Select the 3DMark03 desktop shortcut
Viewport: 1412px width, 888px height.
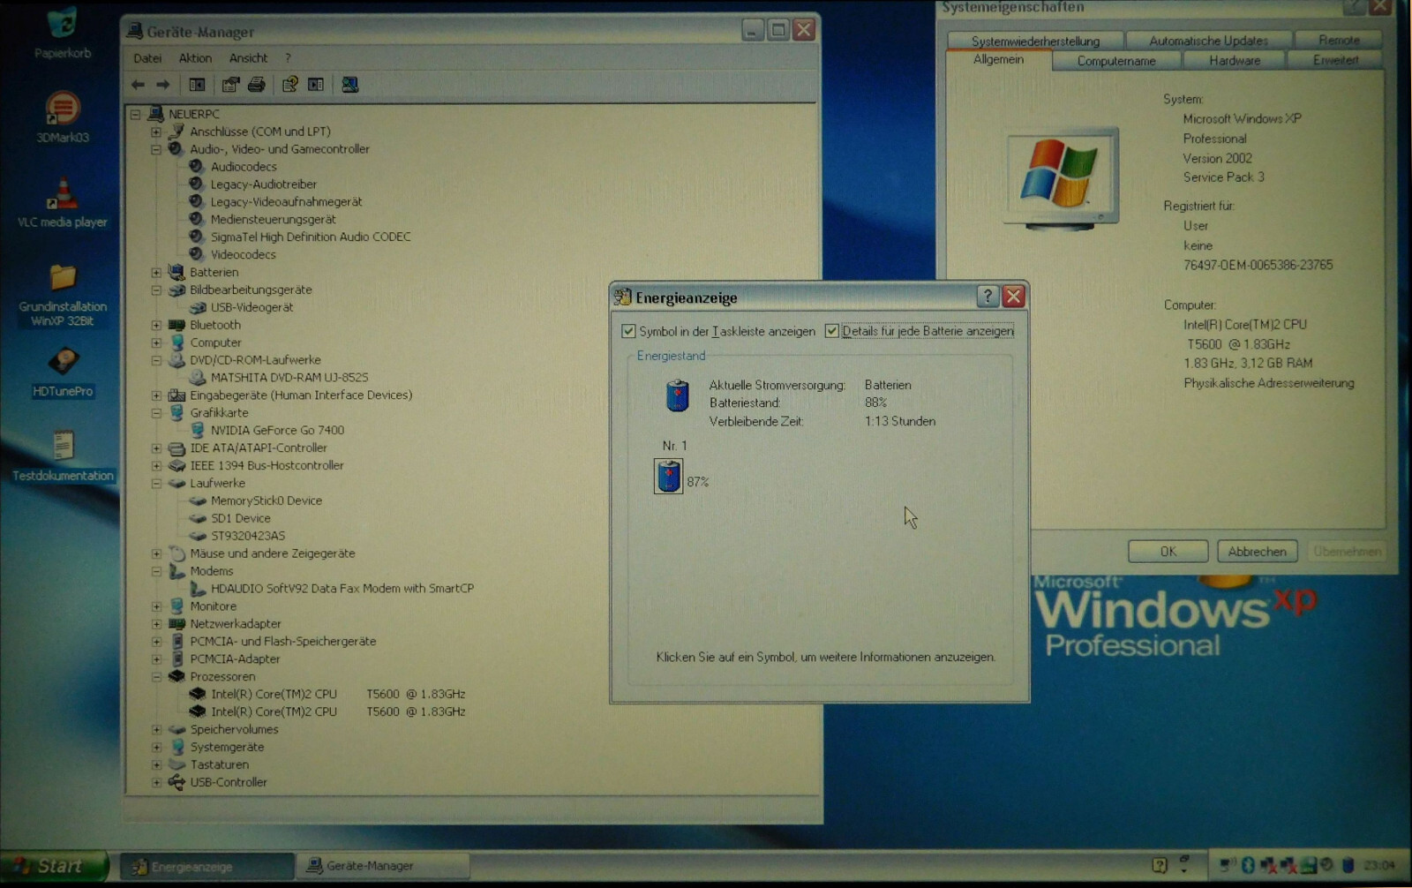[x=63, y=117]
